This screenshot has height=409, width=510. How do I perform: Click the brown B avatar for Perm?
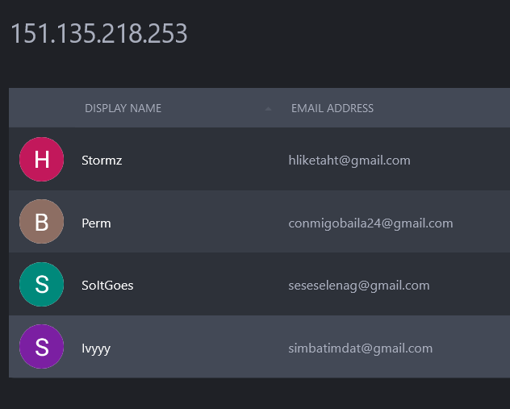(41, 222)
